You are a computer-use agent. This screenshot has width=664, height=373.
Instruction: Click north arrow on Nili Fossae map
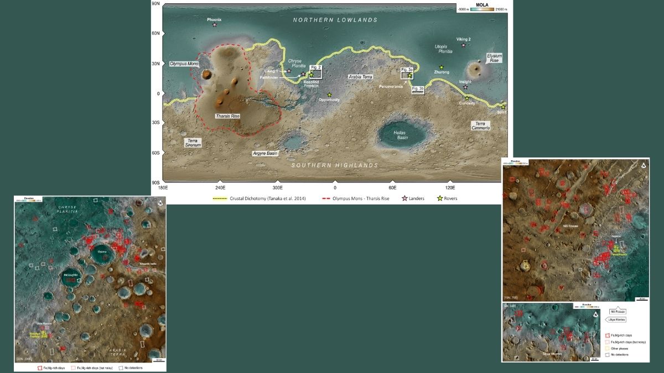(x=644, y=165)
